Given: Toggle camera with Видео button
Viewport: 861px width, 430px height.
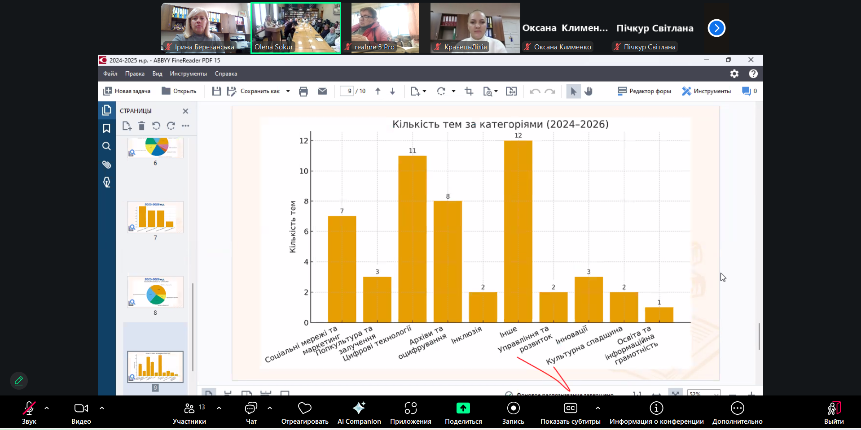Looking at the screenshot, I should click(81, 413).
